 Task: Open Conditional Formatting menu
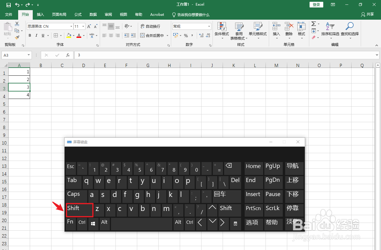pyautogui.click(x=222, y=31)
